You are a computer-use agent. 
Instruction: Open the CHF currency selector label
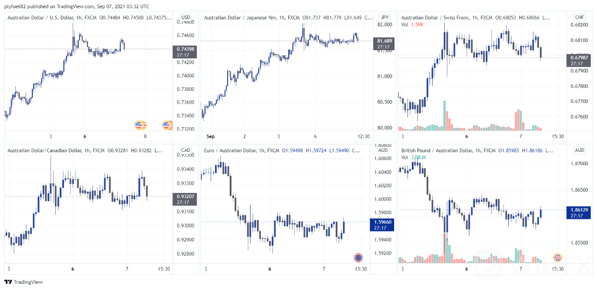coord(579,17)
